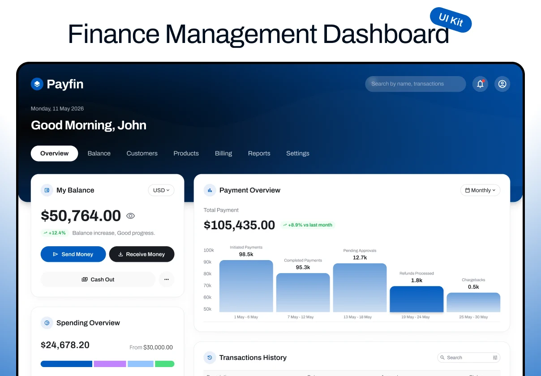Click the Receive Money button
Viewport: 541px width, 376px height.
pyautogui.click(x=142, y=254)
